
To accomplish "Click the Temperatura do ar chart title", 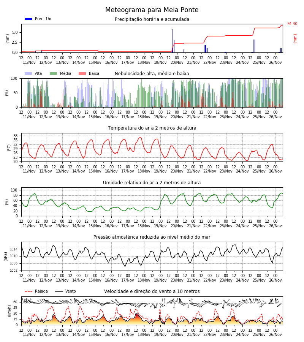I will tap(152, 128).
